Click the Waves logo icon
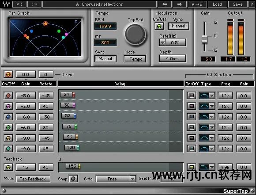The height and width of the screenshot is (195, 256). (x=6, y=4)
